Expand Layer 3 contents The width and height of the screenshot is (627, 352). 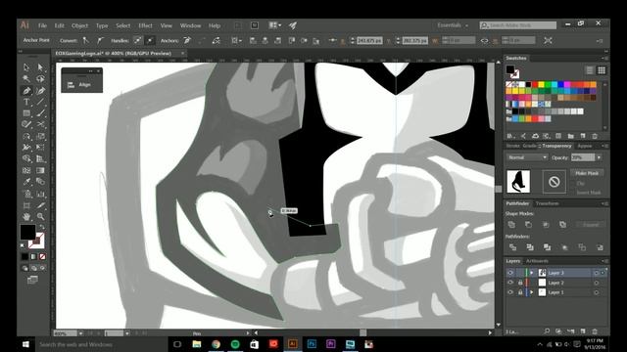coord(532,273)
